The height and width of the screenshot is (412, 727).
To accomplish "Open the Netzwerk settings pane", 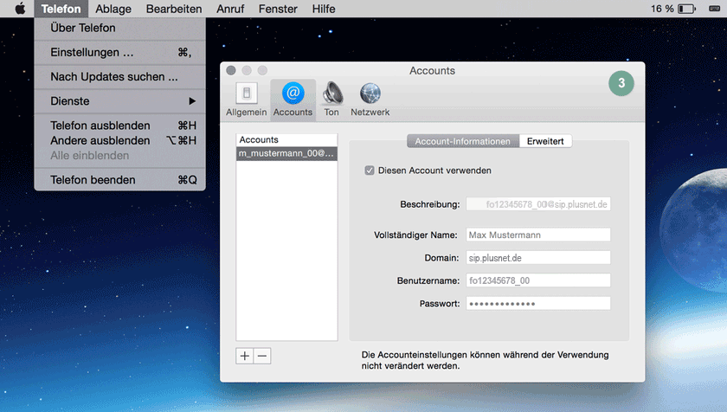I will tap(370, 100).
